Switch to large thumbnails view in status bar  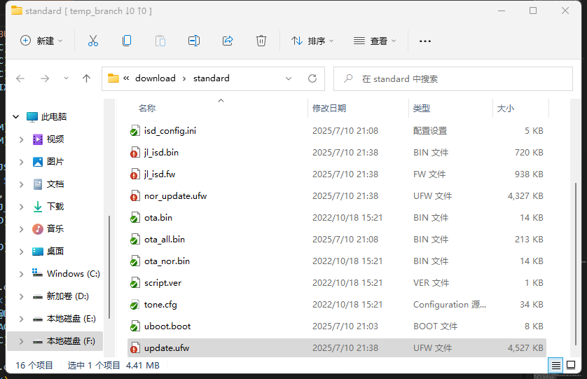pyautogui.click(x=571, y=365)
